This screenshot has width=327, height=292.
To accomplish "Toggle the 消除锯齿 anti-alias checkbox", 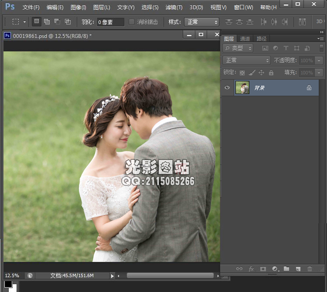I will pos(132,22).
